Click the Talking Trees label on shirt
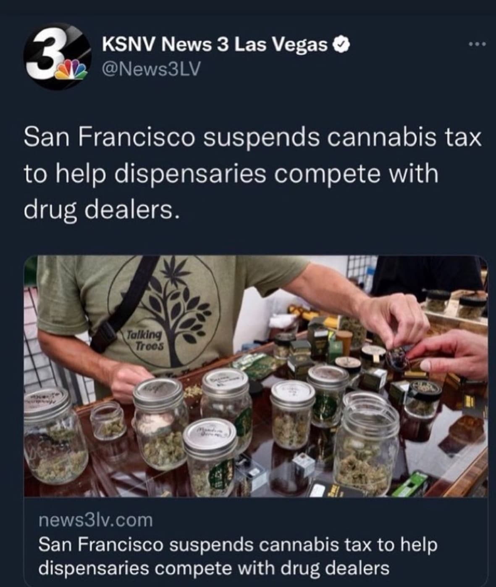 [x=144, y=340]
